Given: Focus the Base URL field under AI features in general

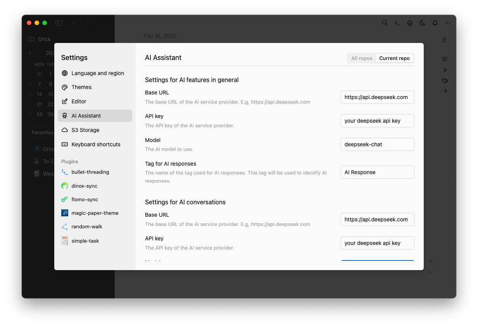Looking at the screenshot, I should click(378, 97).
